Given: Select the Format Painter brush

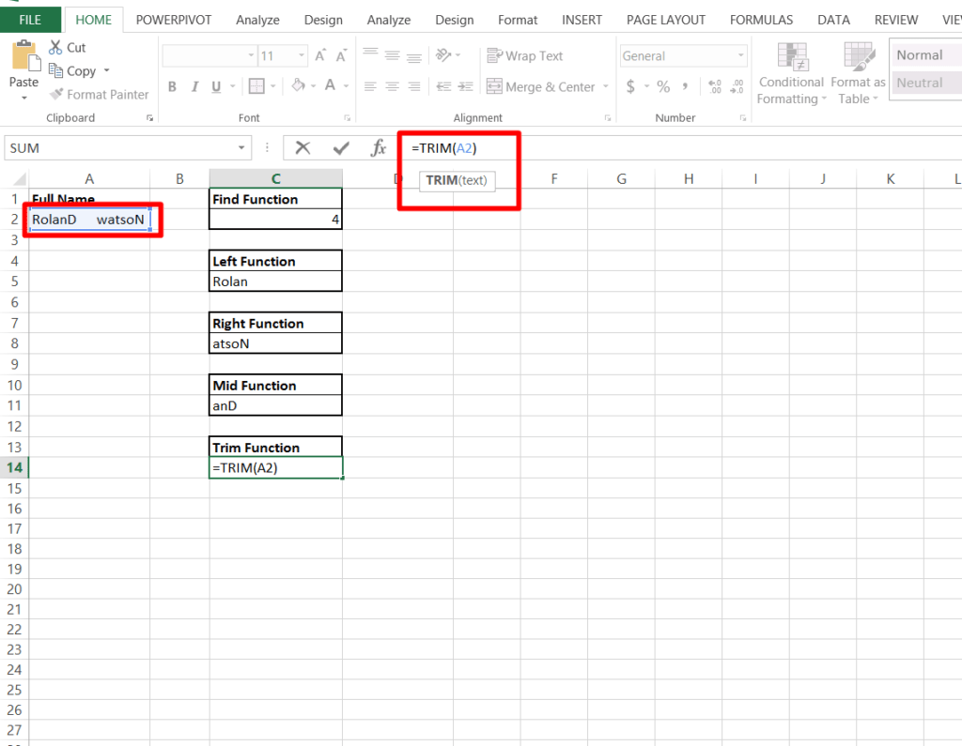Looking at the screenshot, I should coord(54,95).
